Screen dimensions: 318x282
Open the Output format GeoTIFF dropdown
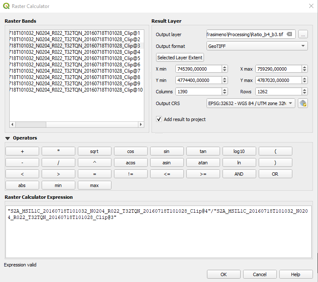[x=257, y=46]
